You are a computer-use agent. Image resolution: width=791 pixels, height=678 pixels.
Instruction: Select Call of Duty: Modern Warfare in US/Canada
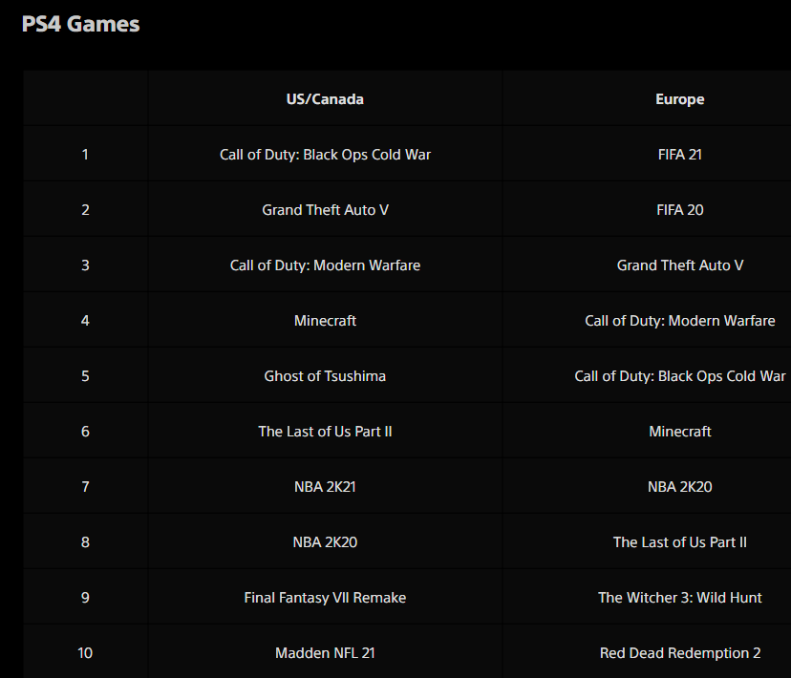pyautogui.click(x=325, y=265)
